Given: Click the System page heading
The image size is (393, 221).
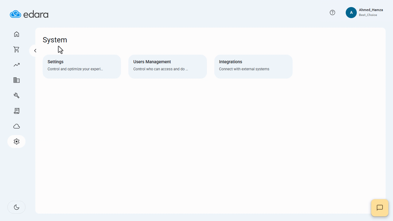Looking at the screenshot, I should pos(55,40).
